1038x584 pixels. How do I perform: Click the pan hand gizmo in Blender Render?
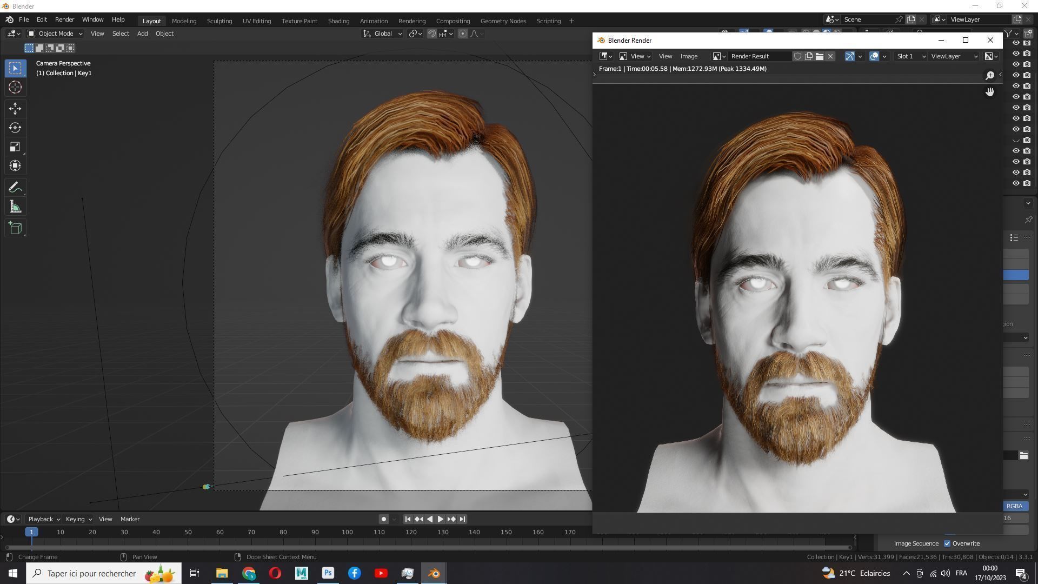pyautogui.click(x=990, y=92)
